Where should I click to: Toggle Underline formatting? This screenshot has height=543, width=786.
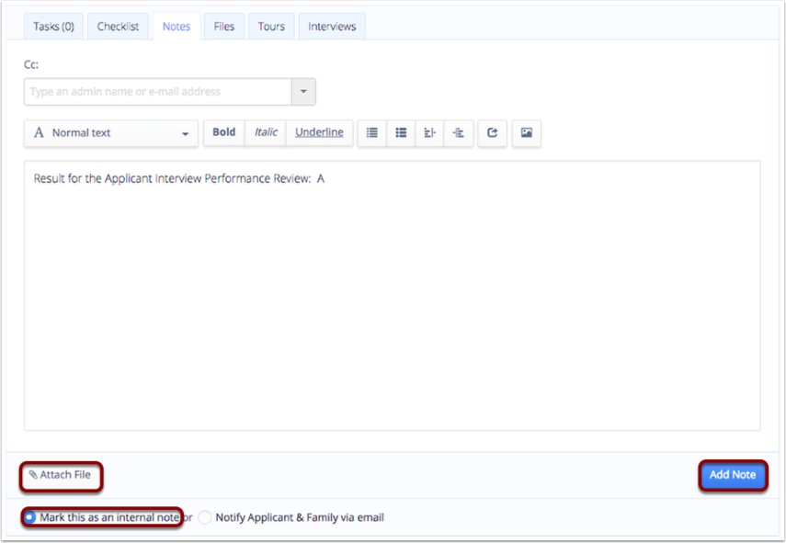tap(319, 132)
